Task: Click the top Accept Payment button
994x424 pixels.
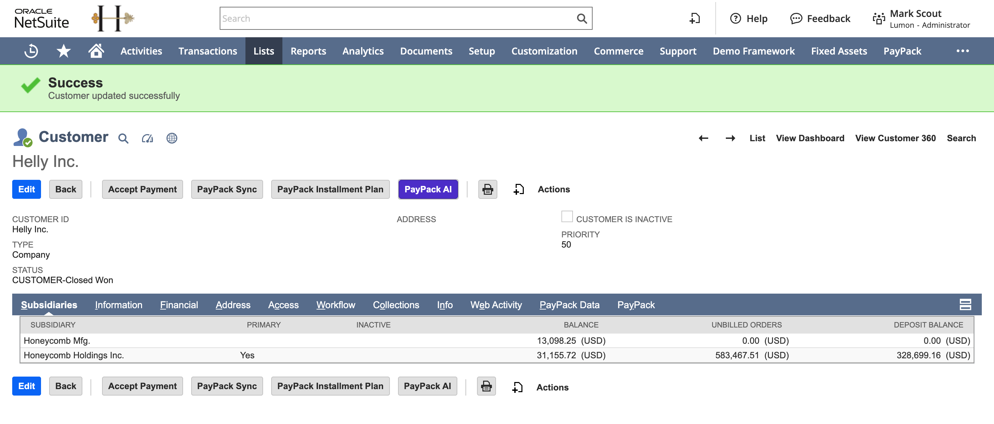Action: pyautogui.click(x=142, y=189)
